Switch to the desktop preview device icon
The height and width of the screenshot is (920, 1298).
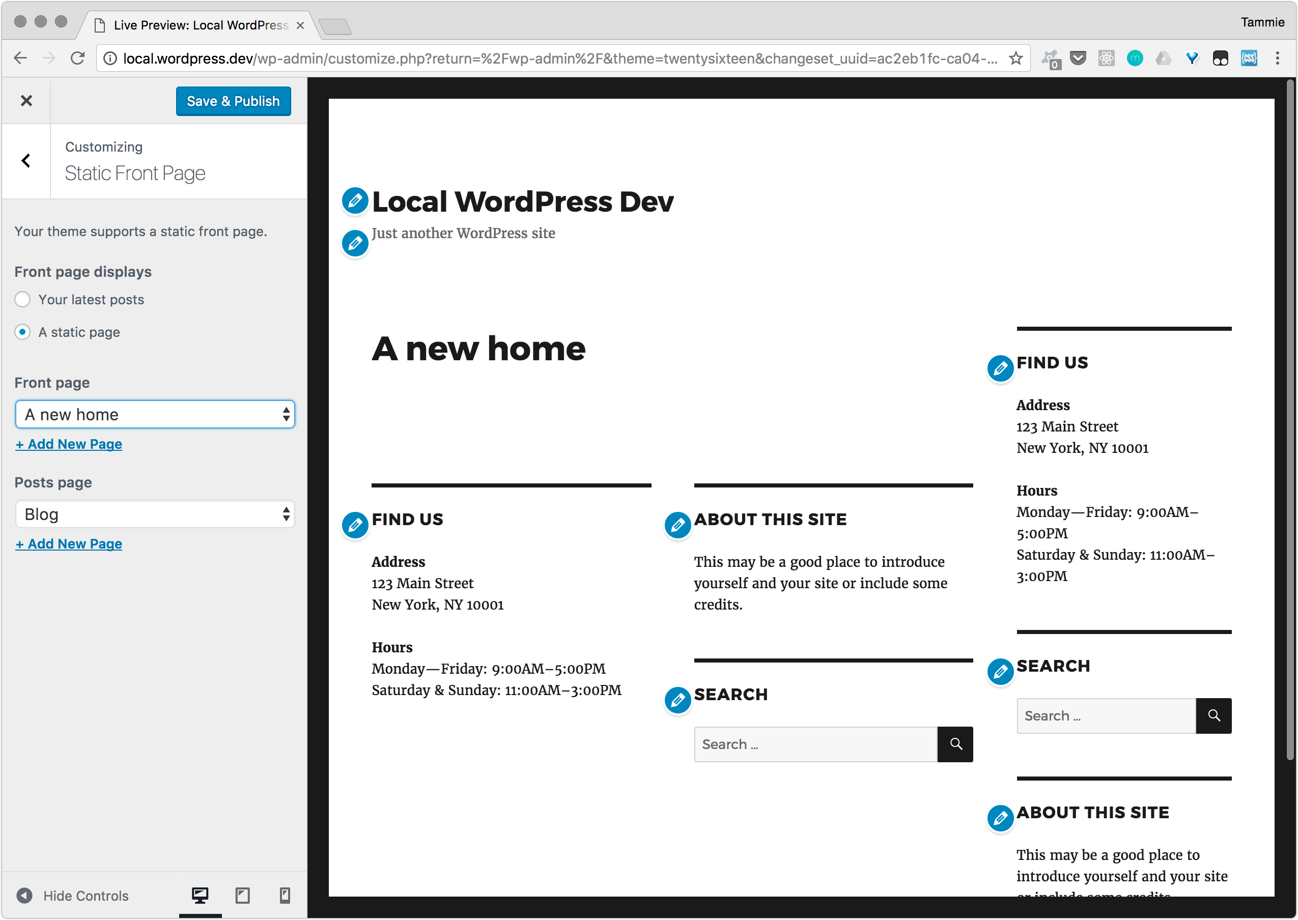200,895
